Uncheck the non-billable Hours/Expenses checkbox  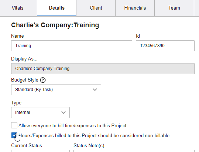pos(14,135)
